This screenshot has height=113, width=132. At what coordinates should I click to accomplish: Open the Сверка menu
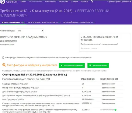click(23, 2)
